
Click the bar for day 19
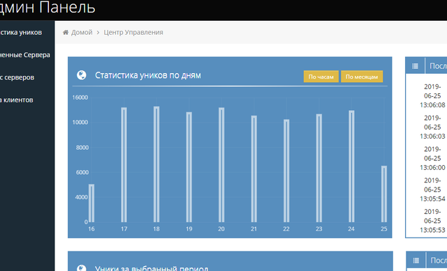click(189, 167)
